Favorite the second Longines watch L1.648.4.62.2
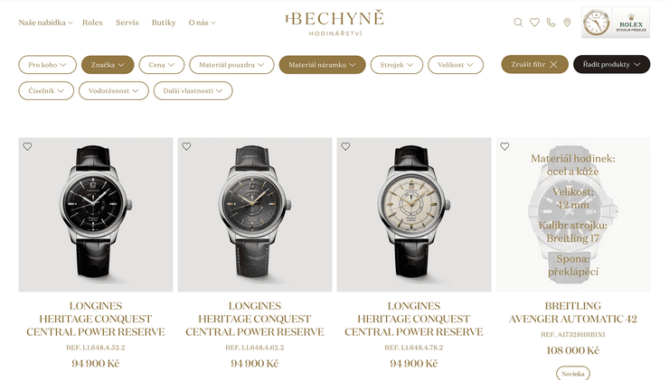The height and width of the screenshot is (380, 669). (186, 146)
